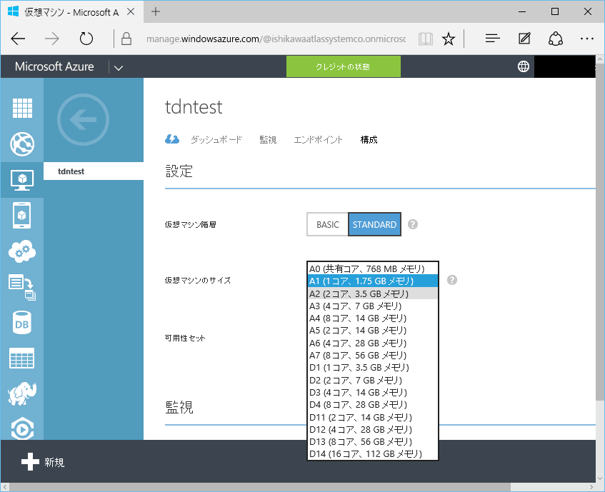This screenshot has height=492, width=605.
Task: Click the 新規 plus button
Action: 43,462
